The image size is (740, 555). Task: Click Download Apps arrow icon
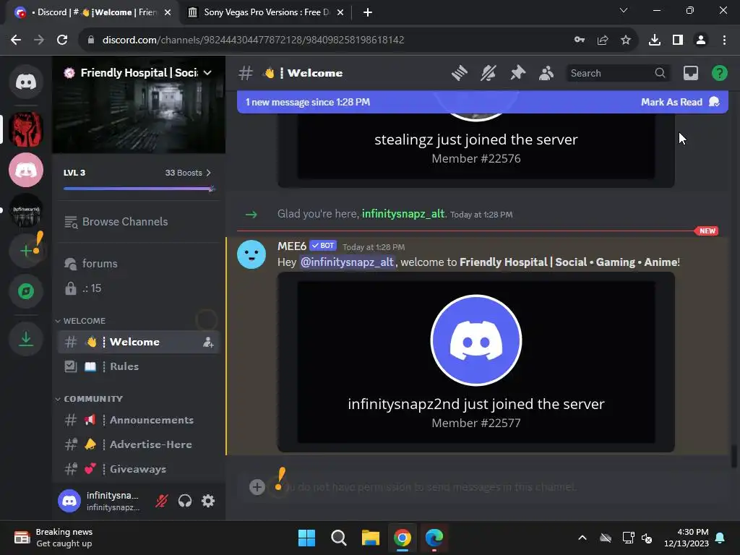[26, 338]
